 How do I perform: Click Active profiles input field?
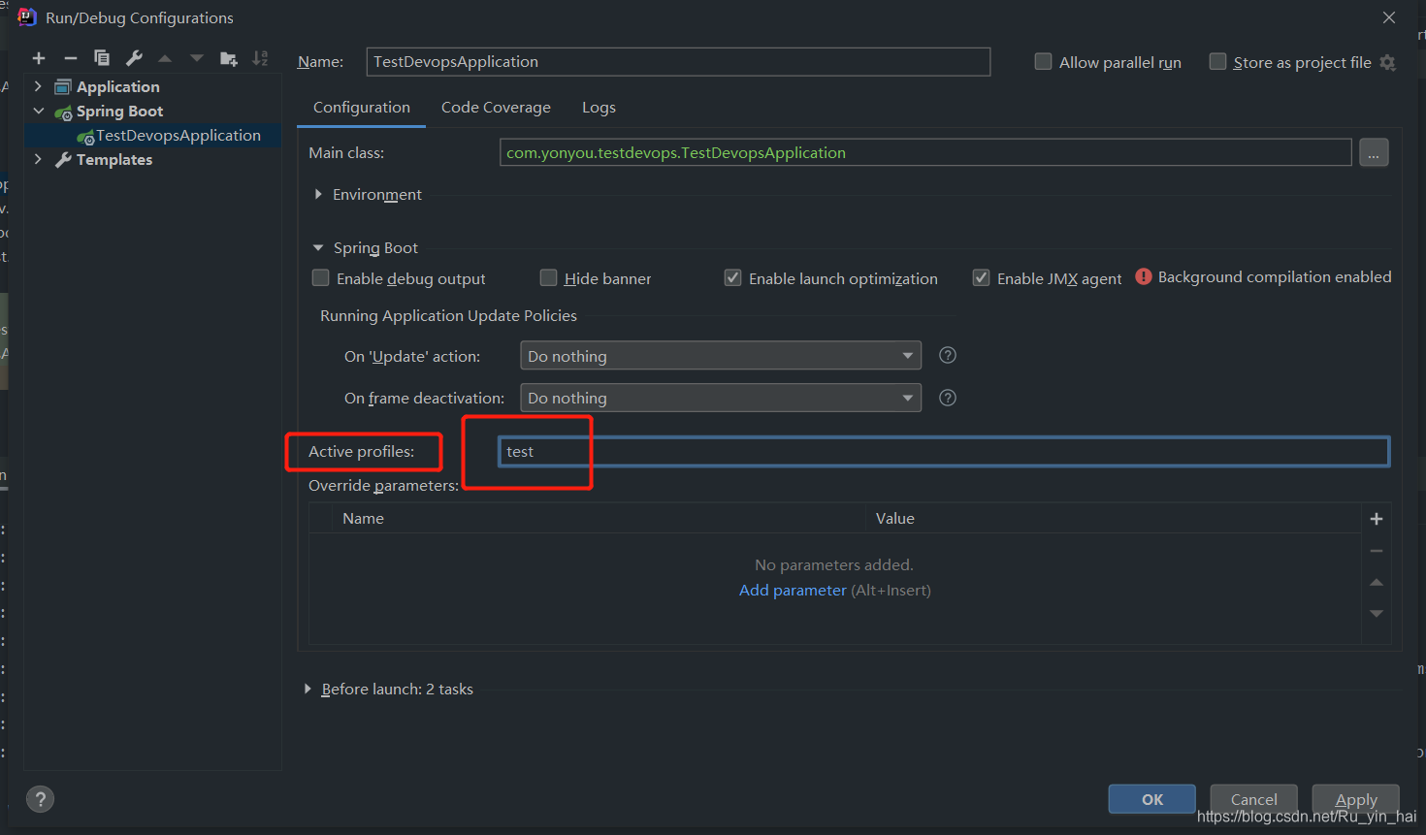pos(944,452)
